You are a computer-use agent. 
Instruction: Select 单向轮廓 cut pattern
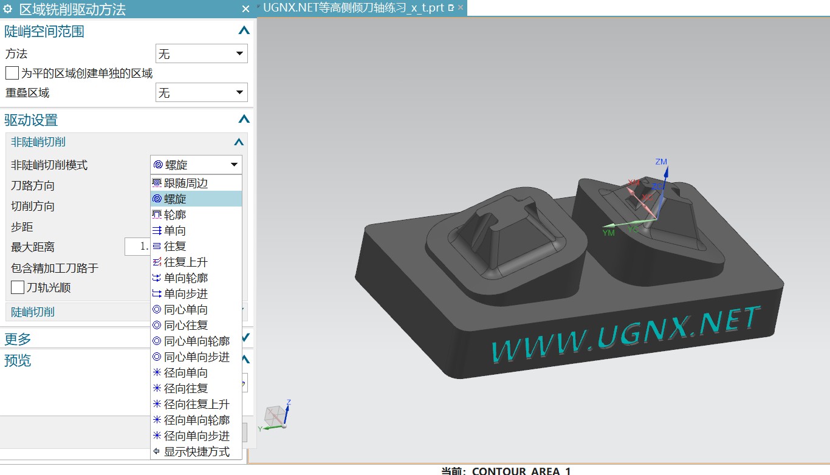click(x=196, y=278)
